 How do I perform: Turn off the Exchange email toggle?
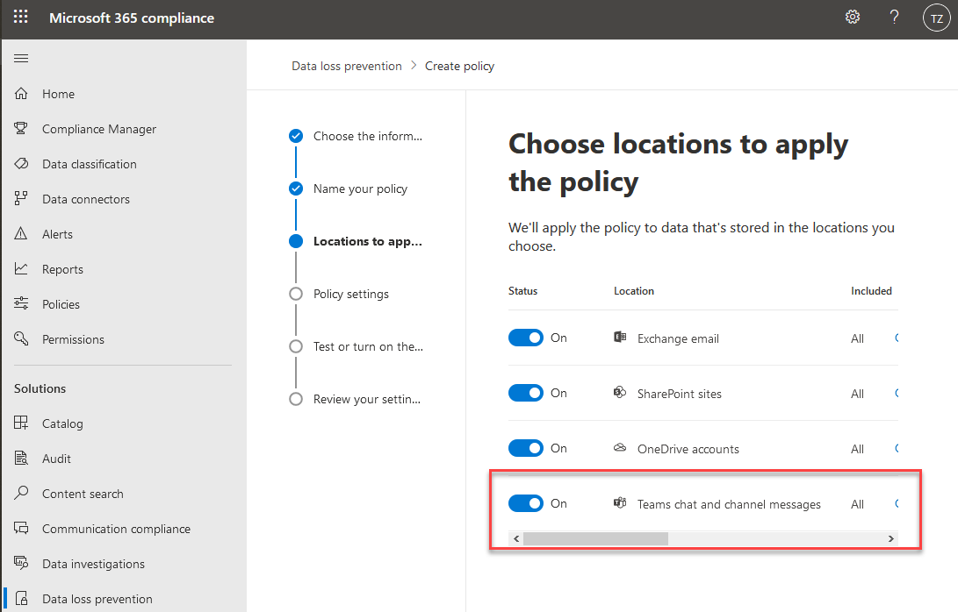[x=526, y=338]
